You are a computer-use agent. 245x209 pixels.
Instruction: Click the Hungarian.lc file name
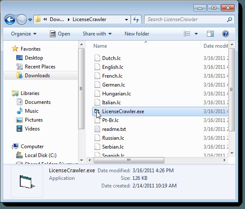[117, 94]
